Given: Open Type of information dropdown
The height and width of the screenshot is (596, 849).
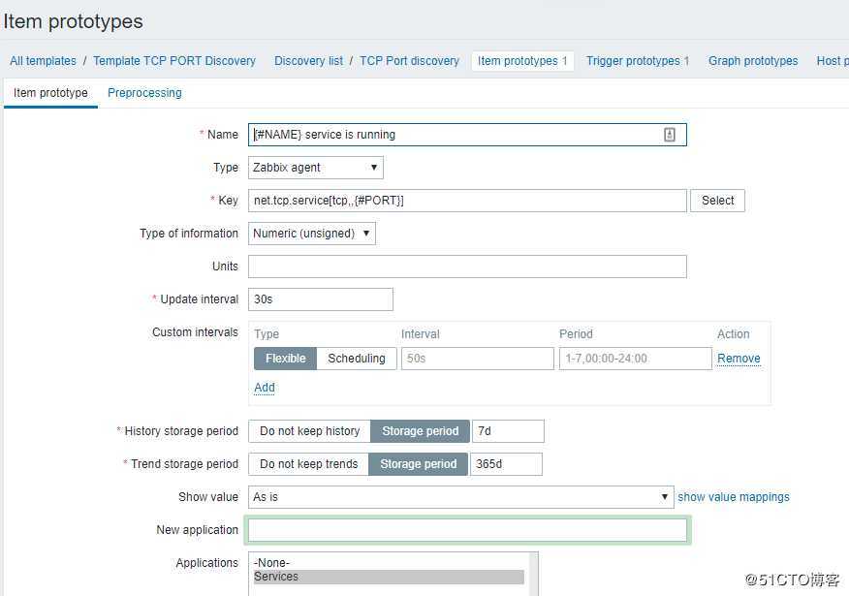Looking at the screenshot, I should coord(312,234).
